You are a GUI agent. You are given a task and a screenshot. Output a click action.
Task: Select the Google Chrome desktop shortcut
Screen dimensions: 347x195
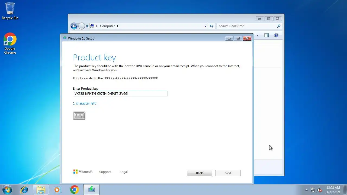pyautogui.click(x=10, y=44)
